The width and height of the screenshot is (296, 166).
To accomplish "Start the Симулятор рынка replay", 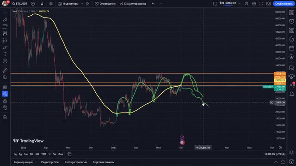I will pos(133,4).
